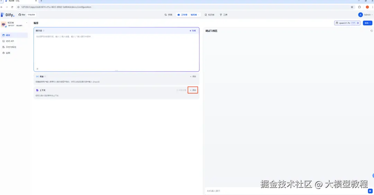374x195 pixels.
Task: Bookmark this page with the star icon
Action: click(x=352, y=7)
